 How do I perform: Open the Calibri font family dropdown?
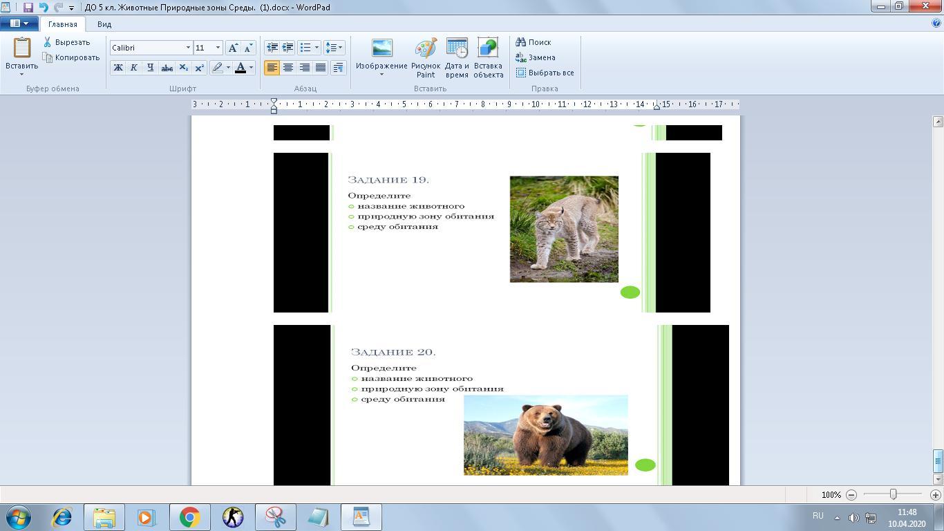pyautogui.click(x=187, y=48)
